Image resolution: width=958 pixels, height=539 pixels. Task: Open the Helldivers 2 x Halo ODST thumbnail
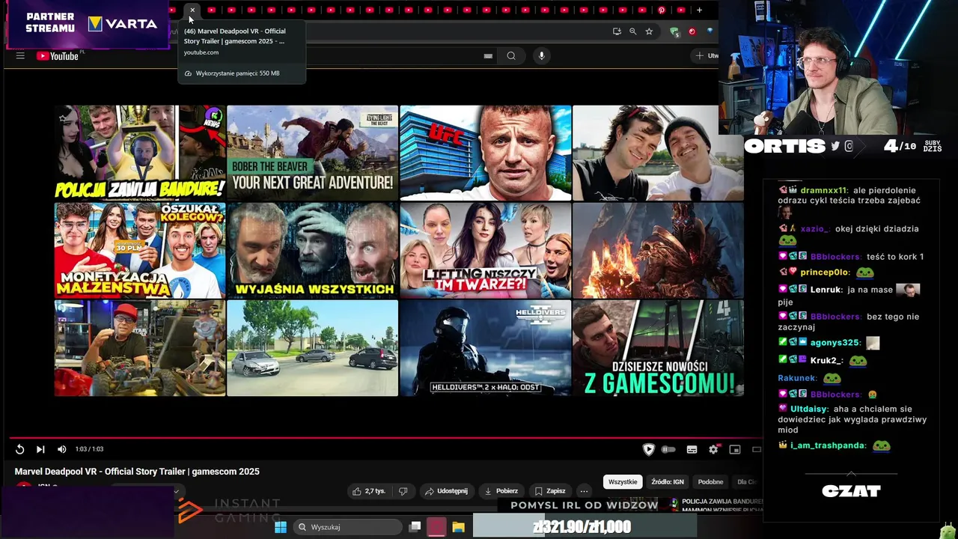click(x=486, y=348)
